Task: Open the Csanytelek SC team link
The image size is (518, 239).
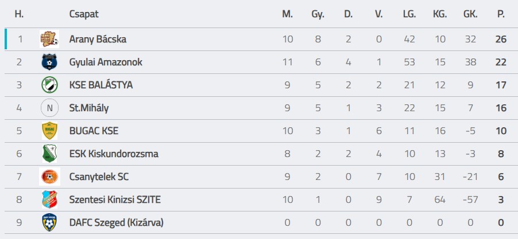Action: 98,177
